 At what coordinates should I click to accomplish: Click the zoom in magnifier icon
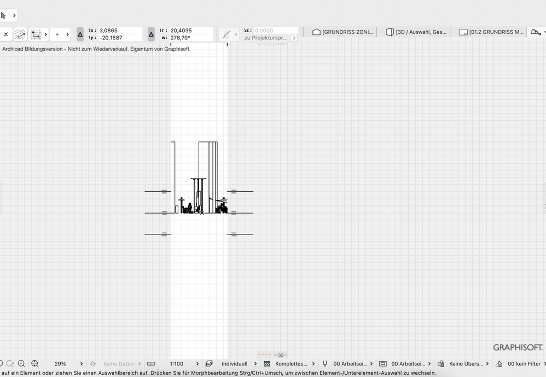pyautogui.click(x=21, y=363)
